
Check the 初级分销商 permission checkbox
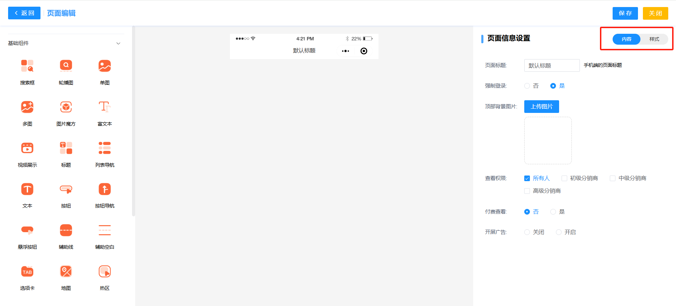564,178
